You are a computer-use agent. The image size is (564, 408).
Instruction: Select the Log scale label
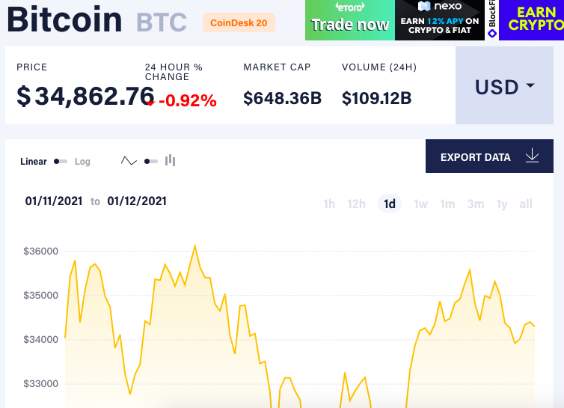(x=82, y=162)
